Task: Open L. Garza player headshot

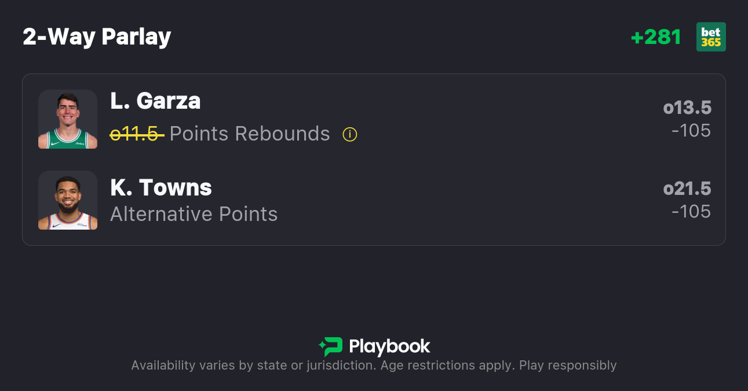Action: 68,119
